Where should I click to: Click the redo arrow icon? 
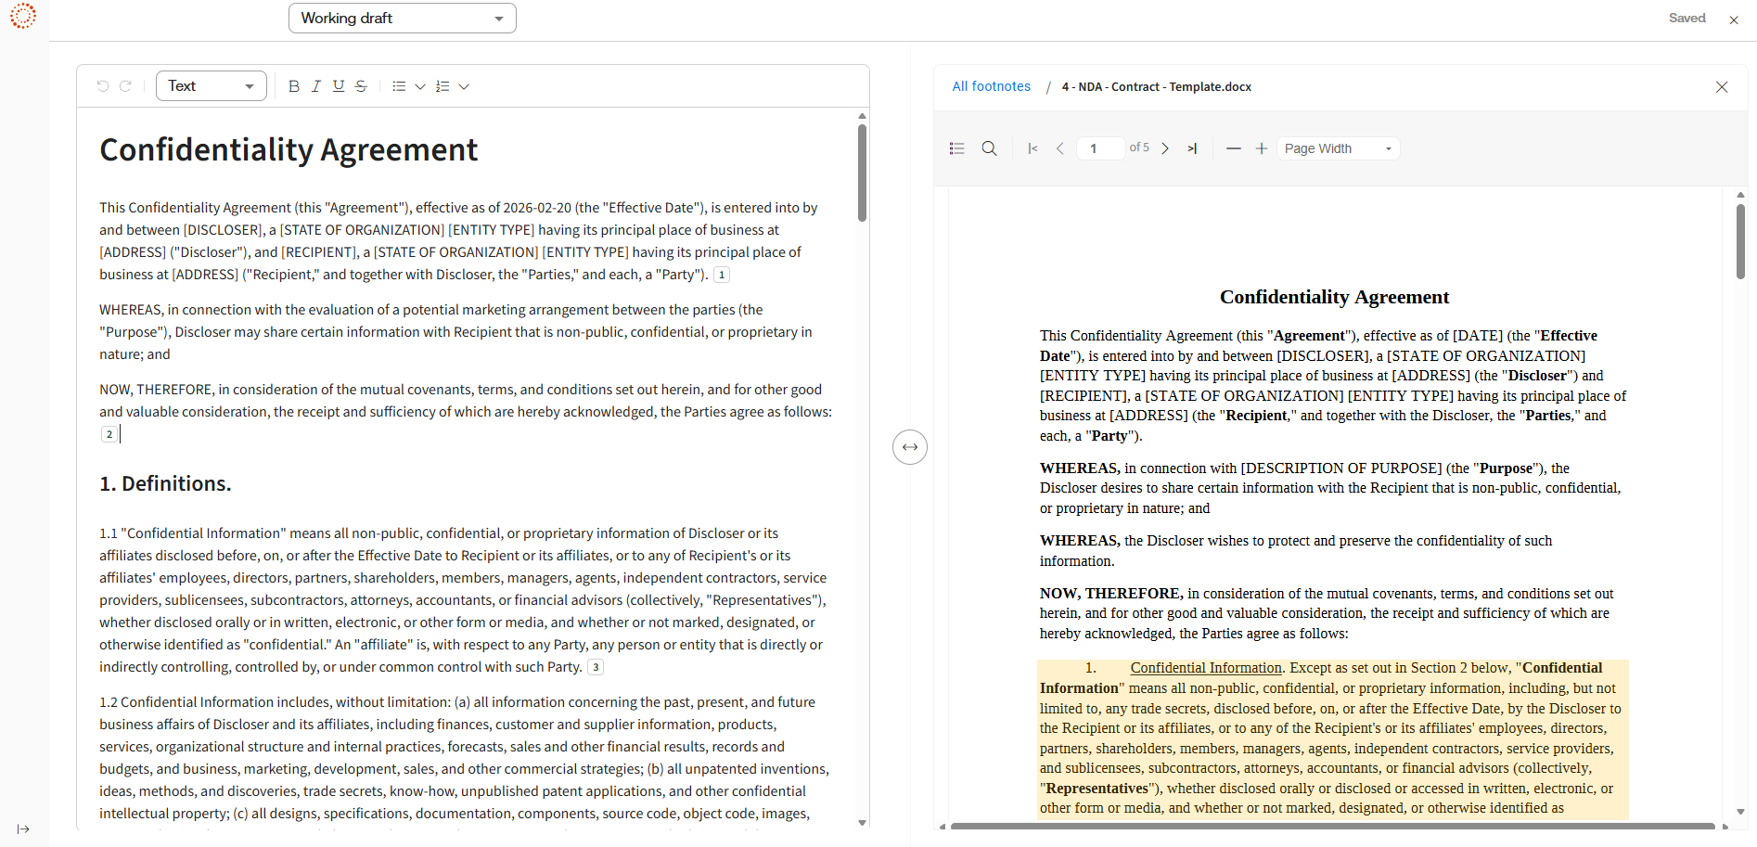click(x=125, y=86)
